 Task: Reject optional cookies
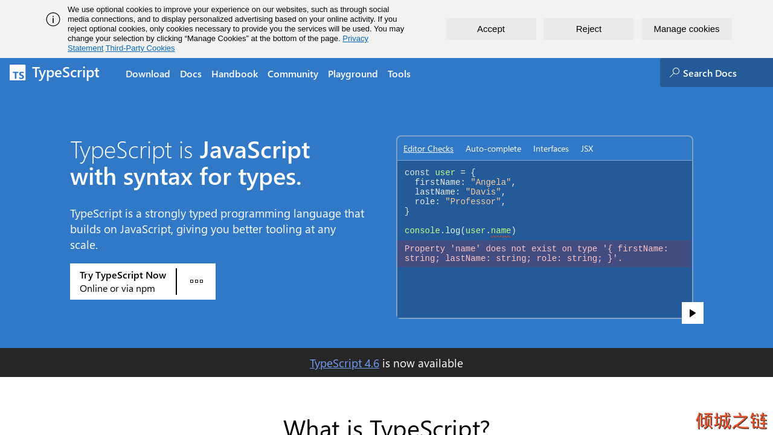[x=589, y=29]
